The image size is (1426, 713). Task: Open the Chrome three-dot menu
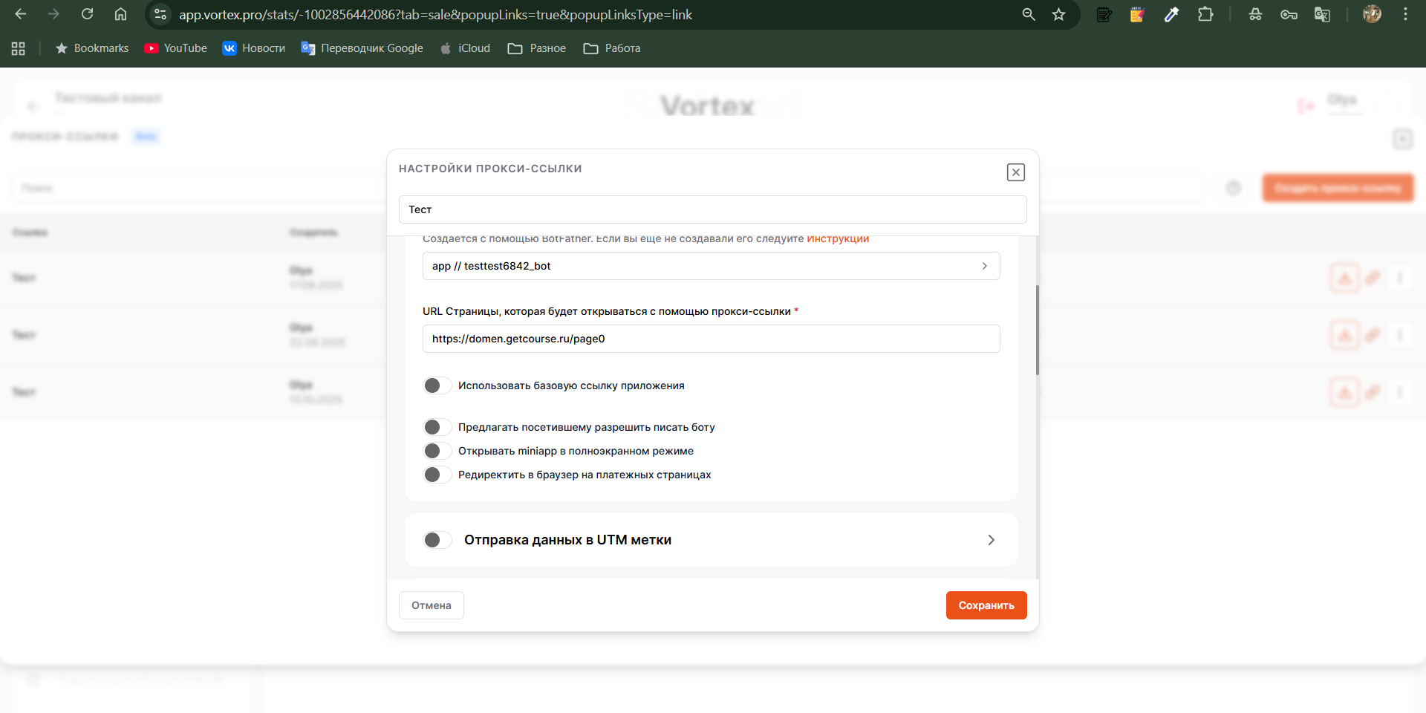1405,14
